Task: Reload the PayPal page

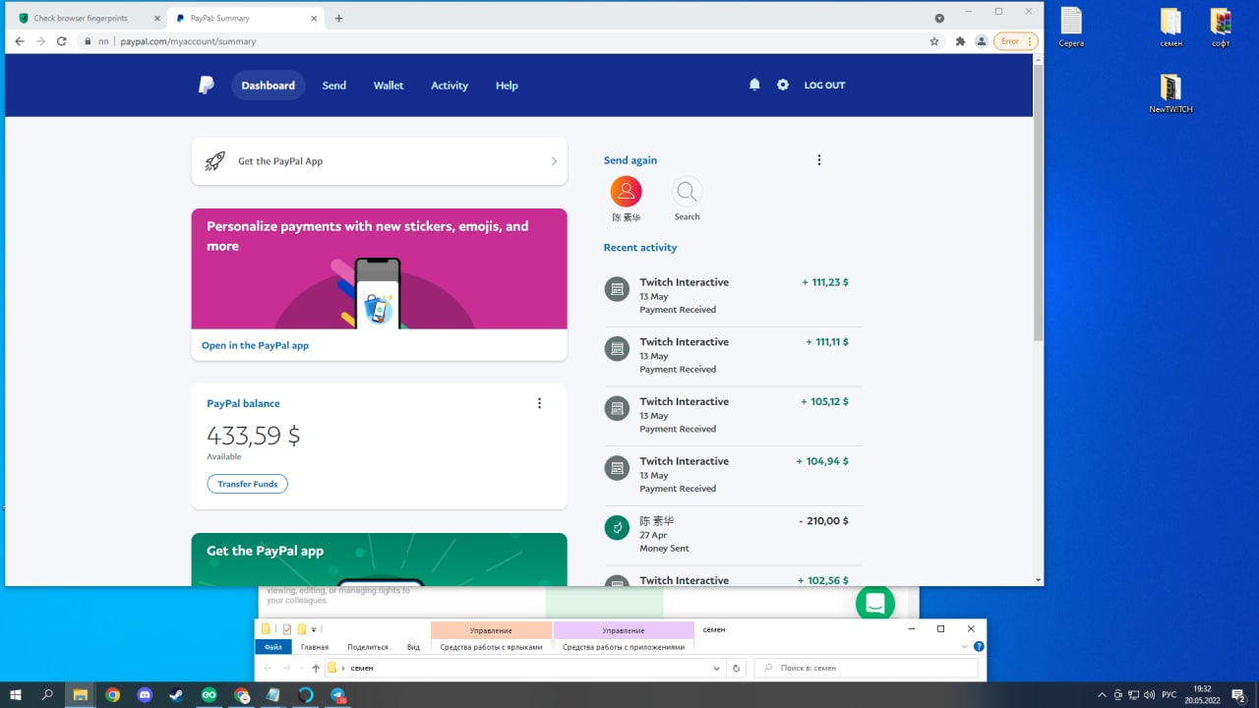Action: coord(62,41)
